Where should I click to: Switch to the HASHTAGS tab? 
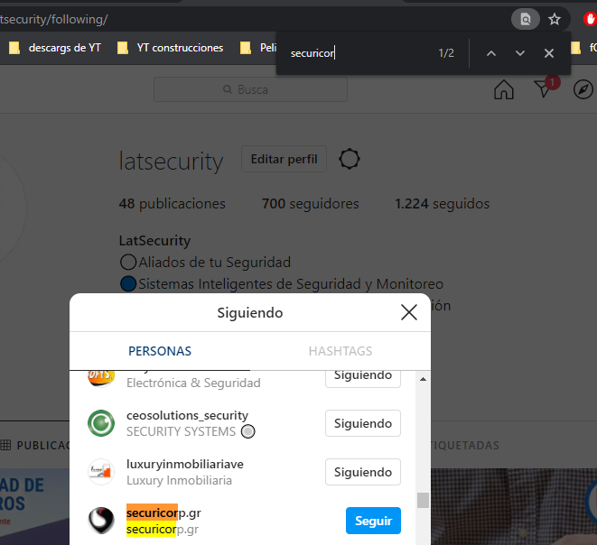[340, 351]
